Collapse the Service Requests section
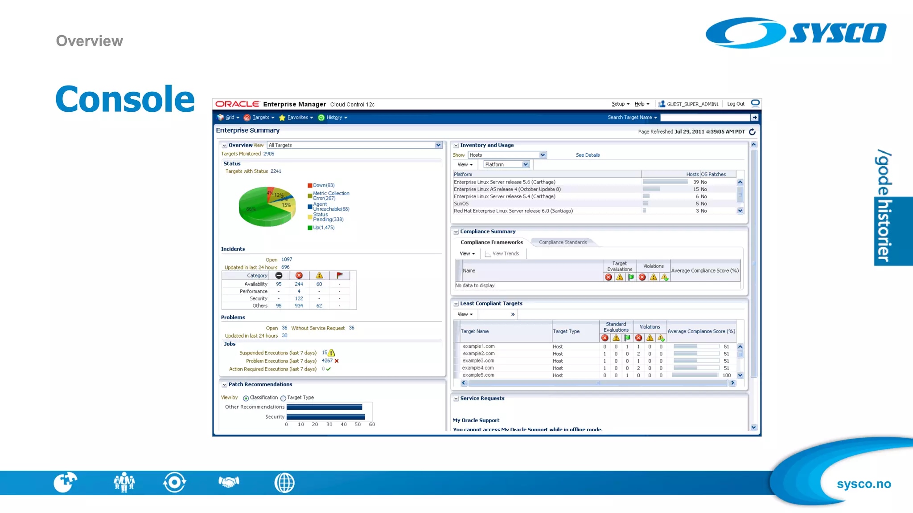 pyautogui.click(x=456, y=399)
